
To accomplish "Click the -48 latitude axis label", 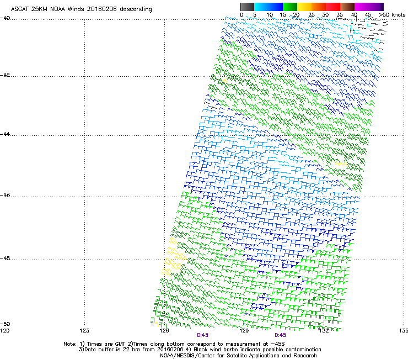I will coord(5,258).
